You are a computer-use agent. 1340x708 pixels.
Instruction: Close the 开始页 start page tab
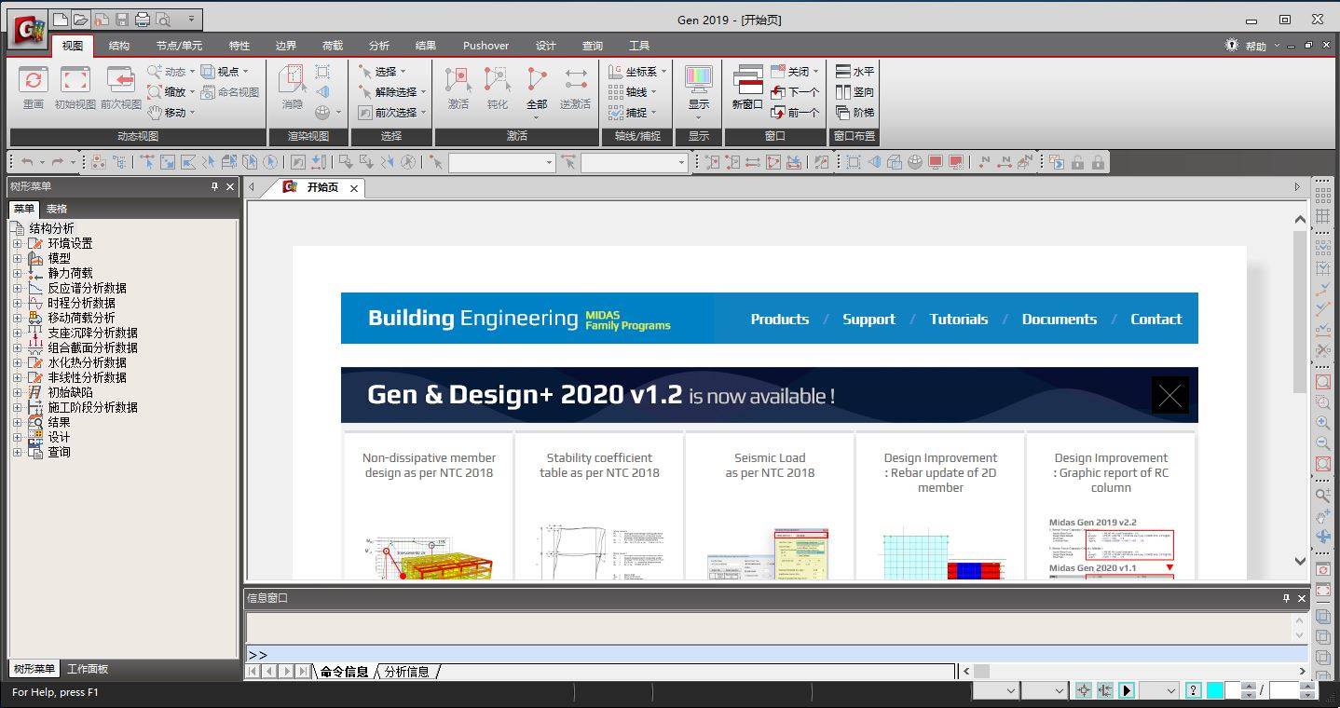[x=354, y=188]
